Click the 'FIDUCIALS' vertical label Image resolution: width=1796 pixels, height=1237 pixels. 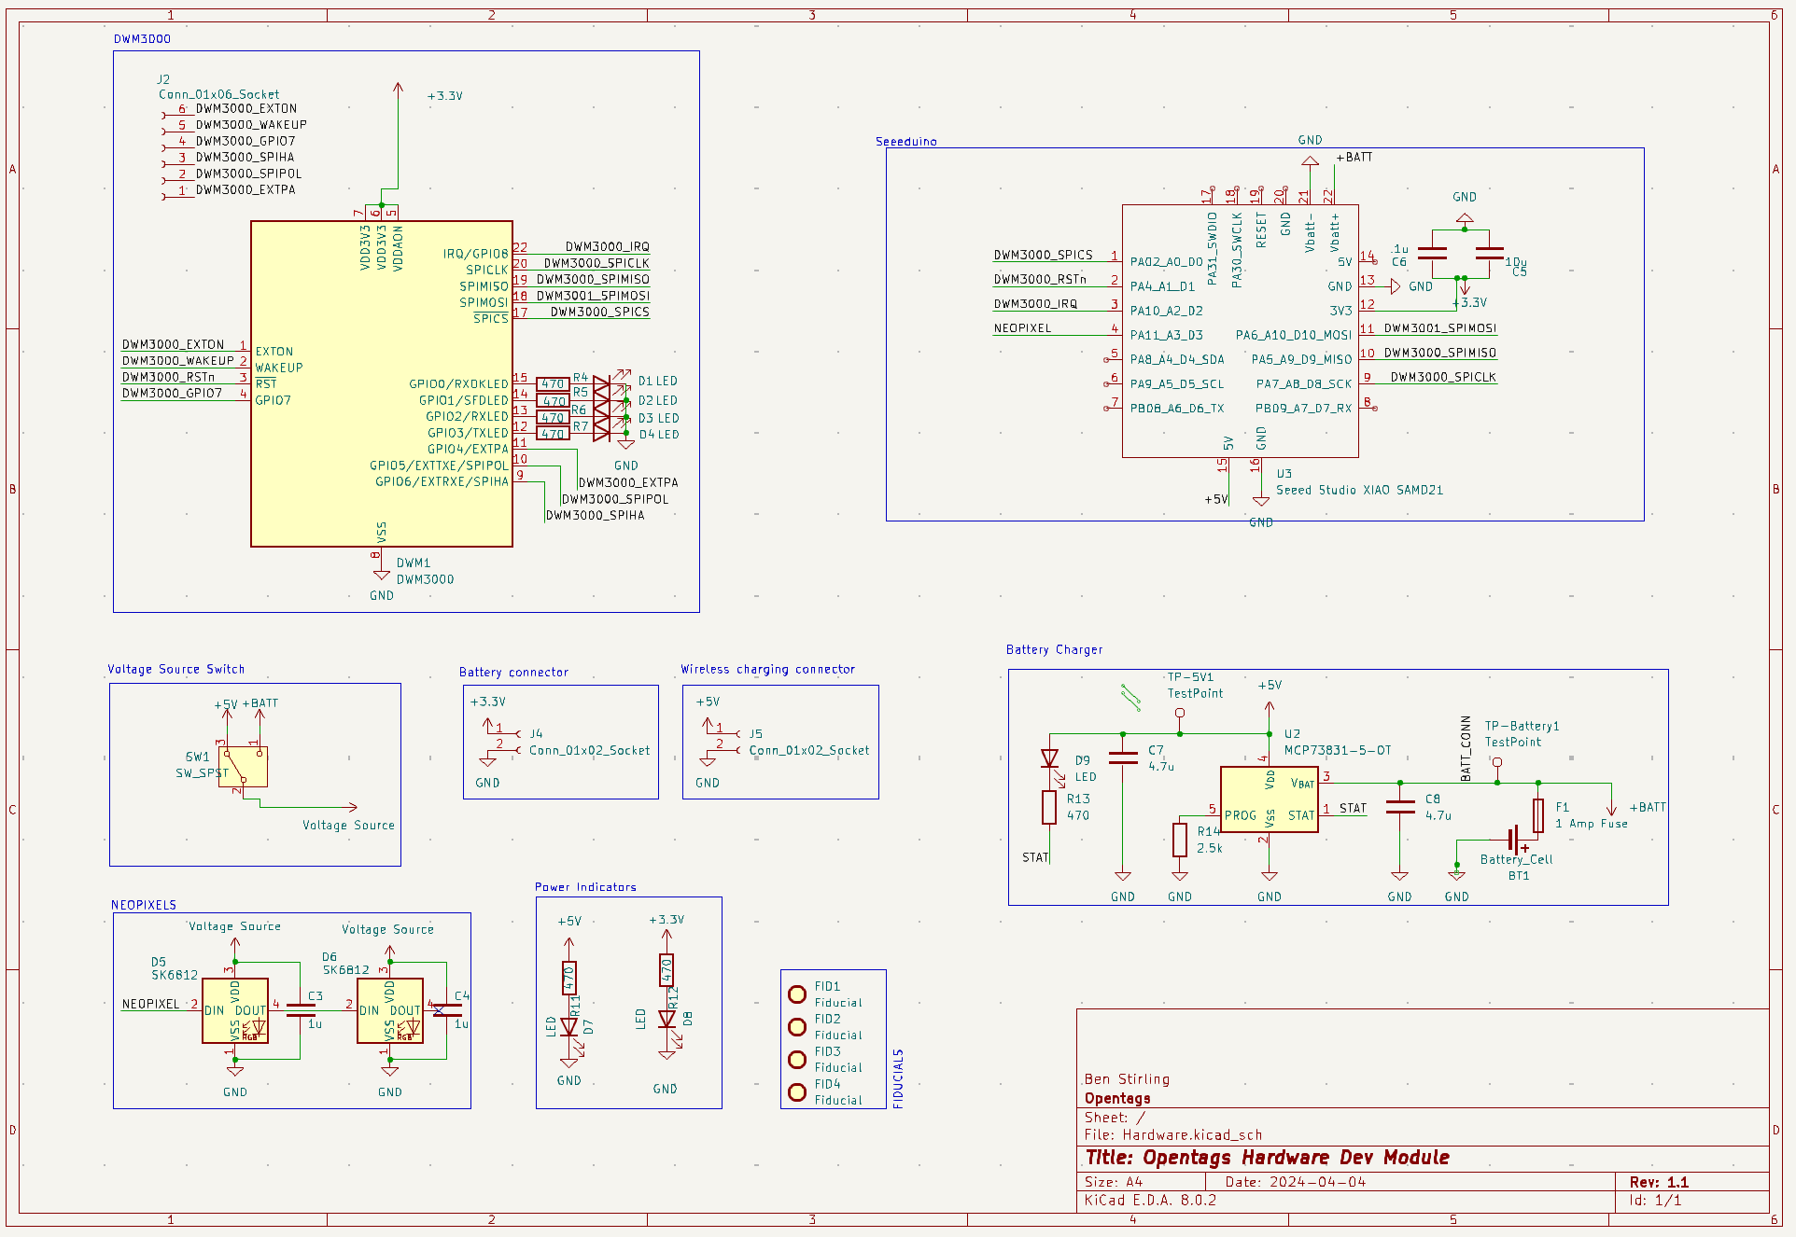pos(898,1078)
